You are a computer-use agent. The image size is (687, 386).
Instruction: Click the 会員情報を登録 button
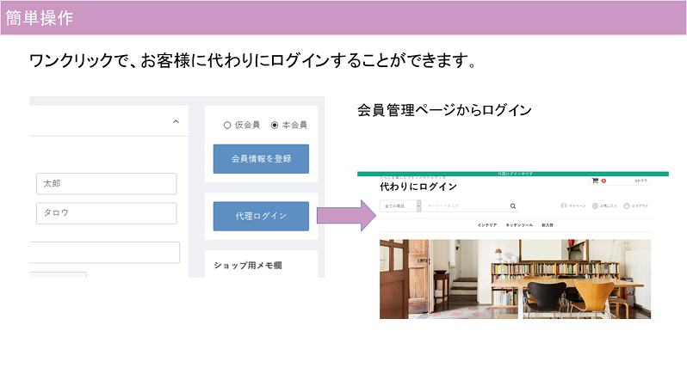pos(261,159)
